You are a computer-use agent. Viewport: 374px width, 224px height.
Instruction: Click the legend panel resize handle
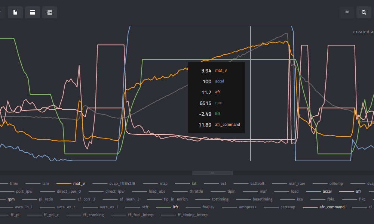212,173
